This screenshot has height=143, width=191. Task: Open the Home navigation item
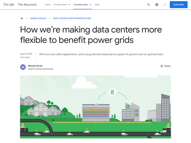coord(48,4)
